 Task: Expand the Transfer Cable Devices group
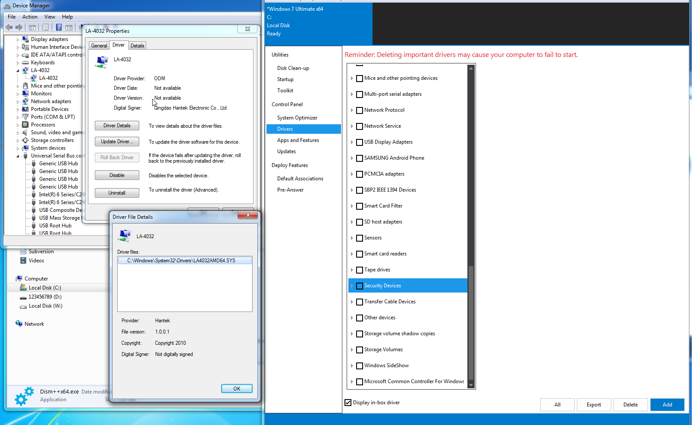point(352,302)
